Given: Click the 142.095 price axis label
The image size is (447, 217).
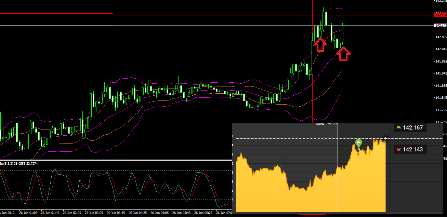Looking at the screenshot, I should pyautogui.click(x=441, y=37).
